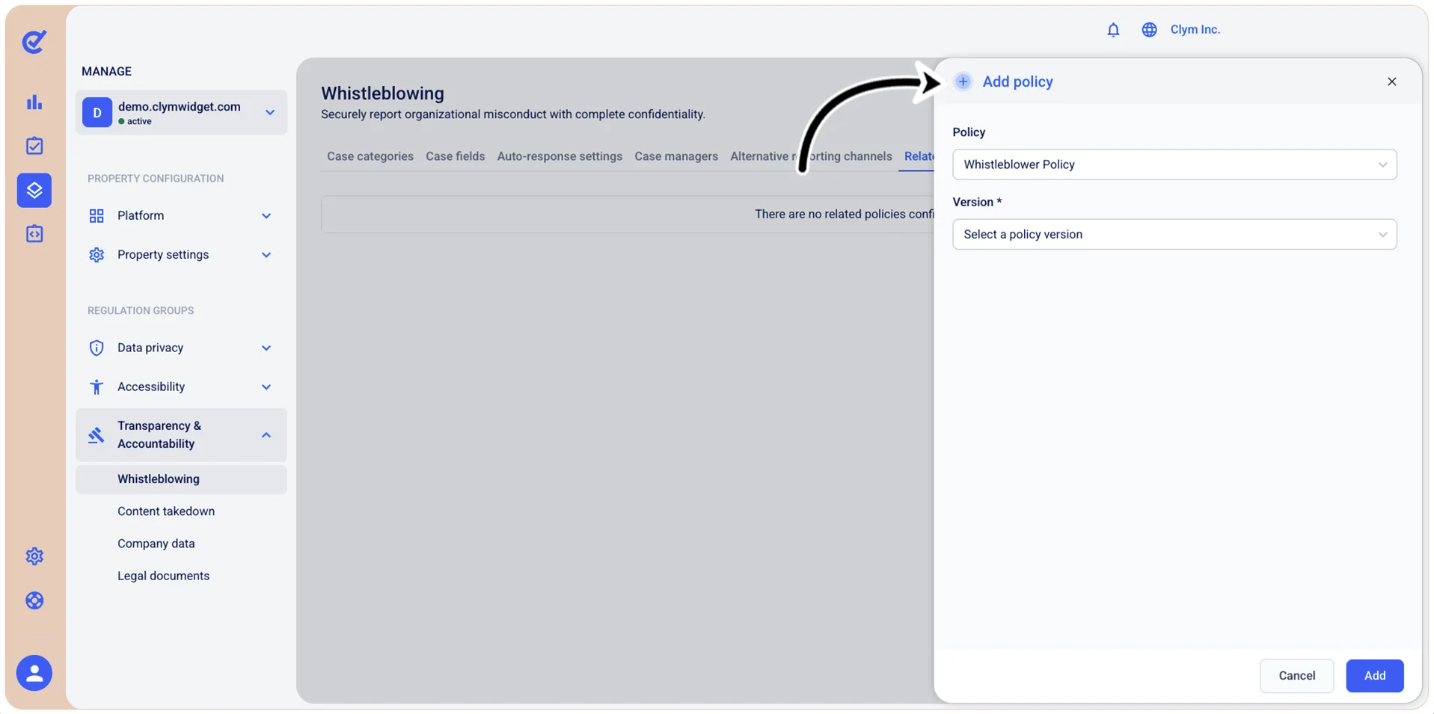The image size is (1434, 714).
Task: Open the Policy dropdown showing Whistleblower Policy
Action: coord(1174,164)
